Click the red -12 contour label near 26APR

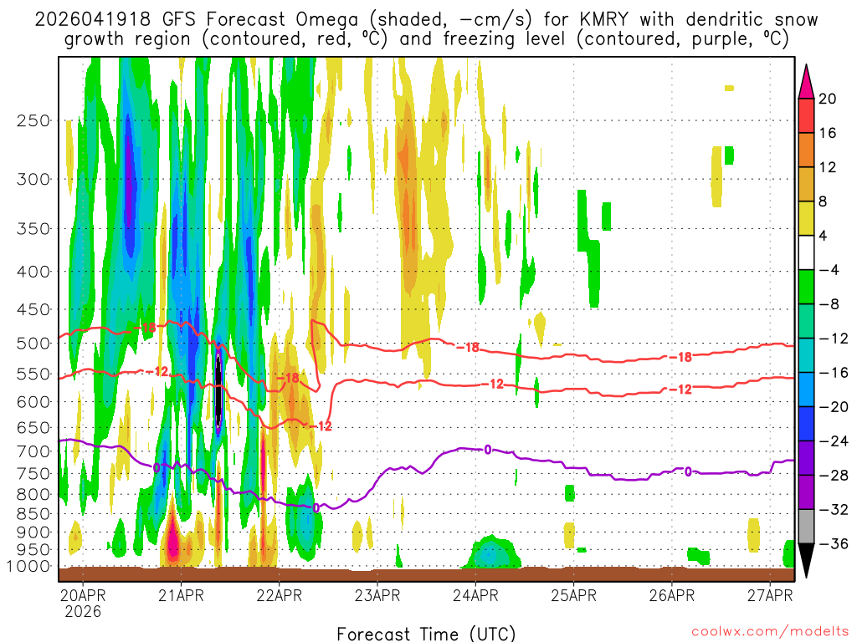(x=681, y=390)
